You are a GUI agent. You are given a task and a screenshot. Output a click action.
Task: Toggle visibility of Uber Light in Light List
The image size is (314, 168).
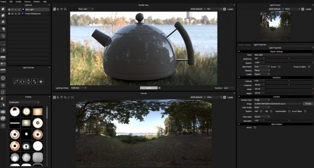tap(9, 9)
